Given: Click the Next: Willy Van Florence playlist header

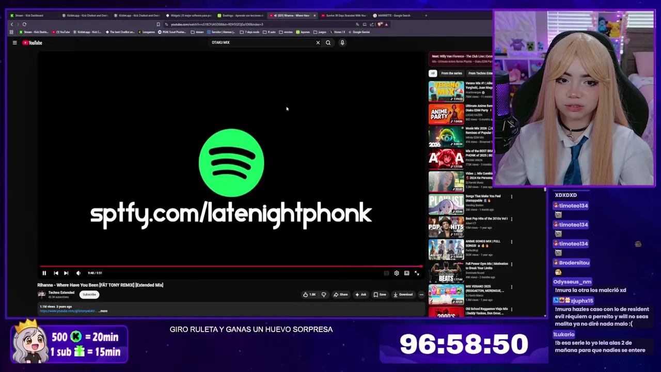Looking at the screenshot, I should (461, 58).
